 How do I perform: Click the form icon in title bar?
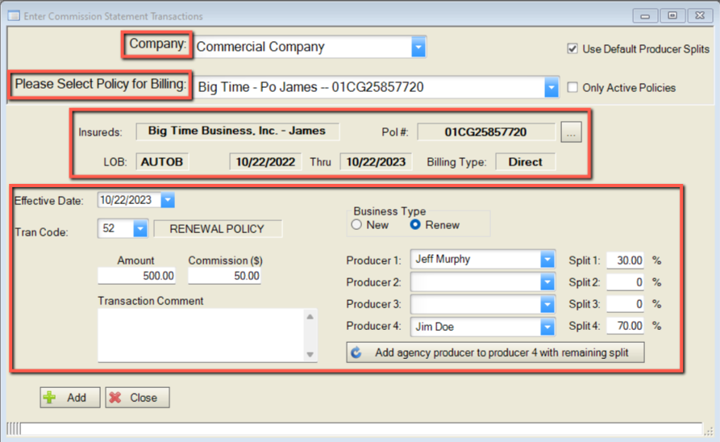point(12,16)
